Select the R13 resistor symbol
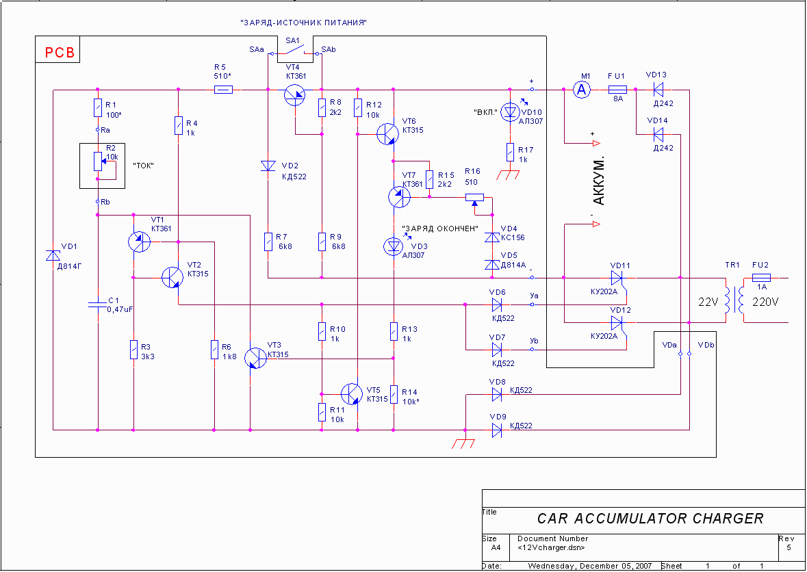 point(393,332)
